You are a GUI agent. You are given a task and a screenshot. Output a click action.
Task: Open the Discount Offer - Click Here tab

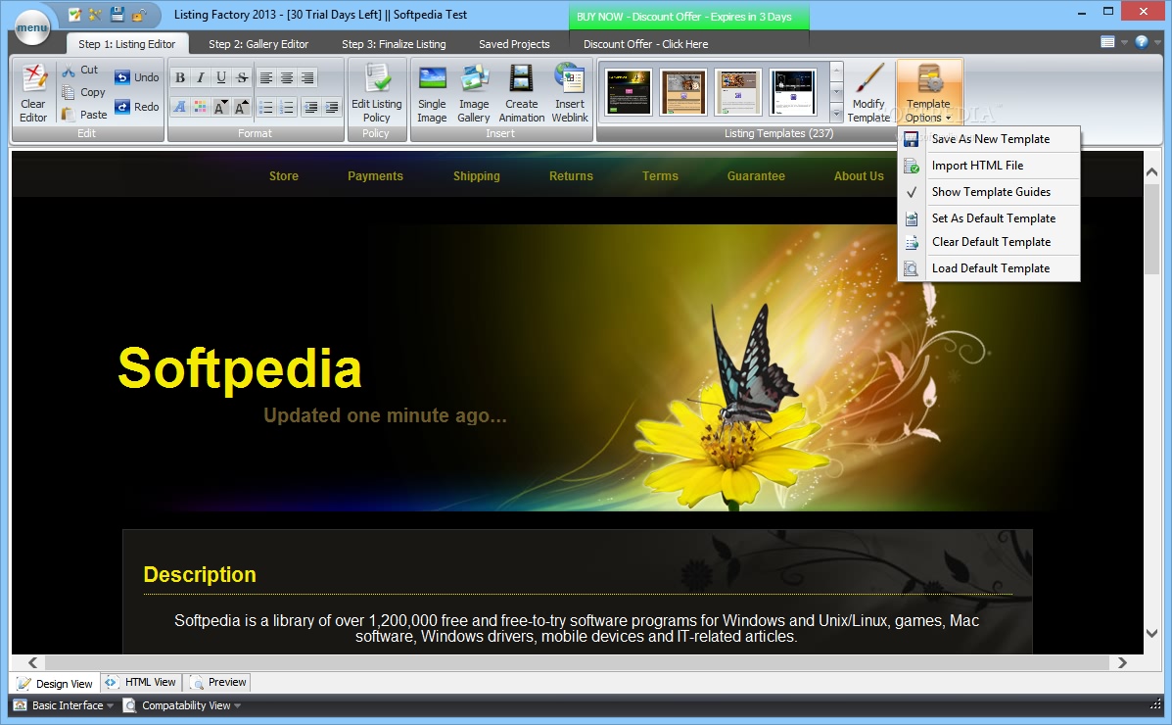[x=646, y=43]
